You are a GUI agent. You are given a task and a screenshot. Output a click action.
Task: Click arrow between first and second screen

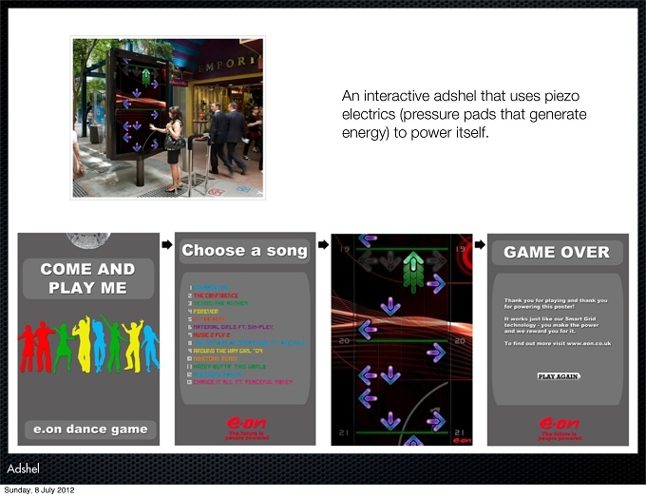[167, 244]
